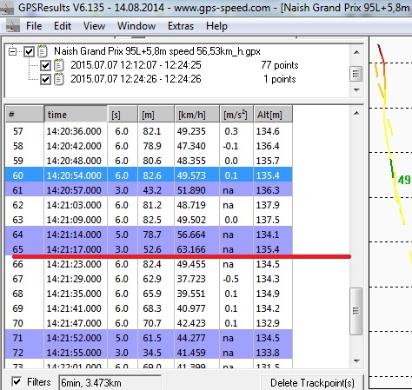Uncheck the Naish Grand Prix gpx file checkbox
Screen dimensions: 412x390
pos(30,52)
